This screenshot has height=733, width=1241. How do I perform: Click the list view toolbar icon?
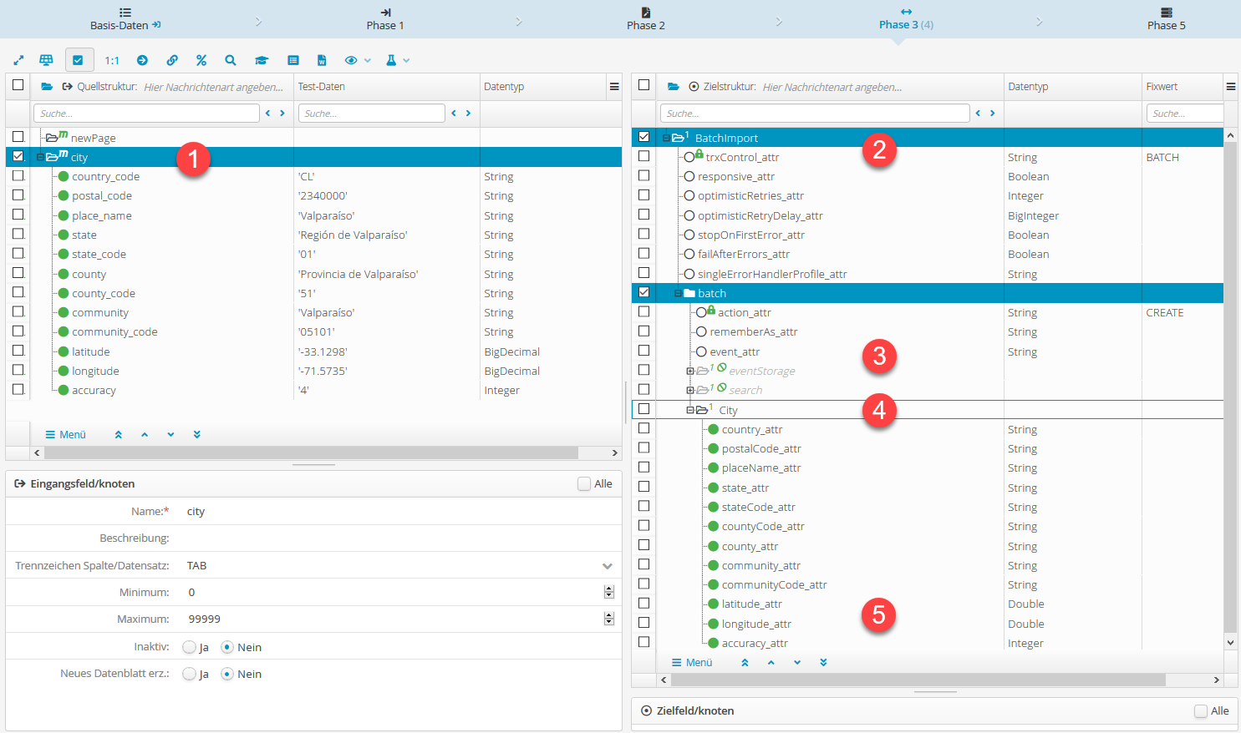292,60
